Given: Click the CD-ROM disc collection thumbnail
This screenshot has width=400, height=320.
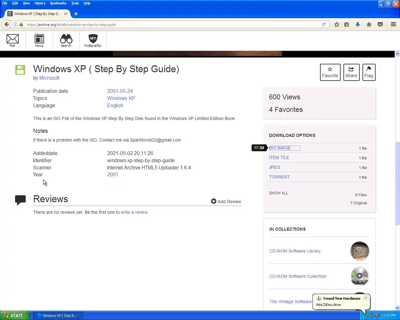Looking at the screenshot, I should [x=360, y=277].
